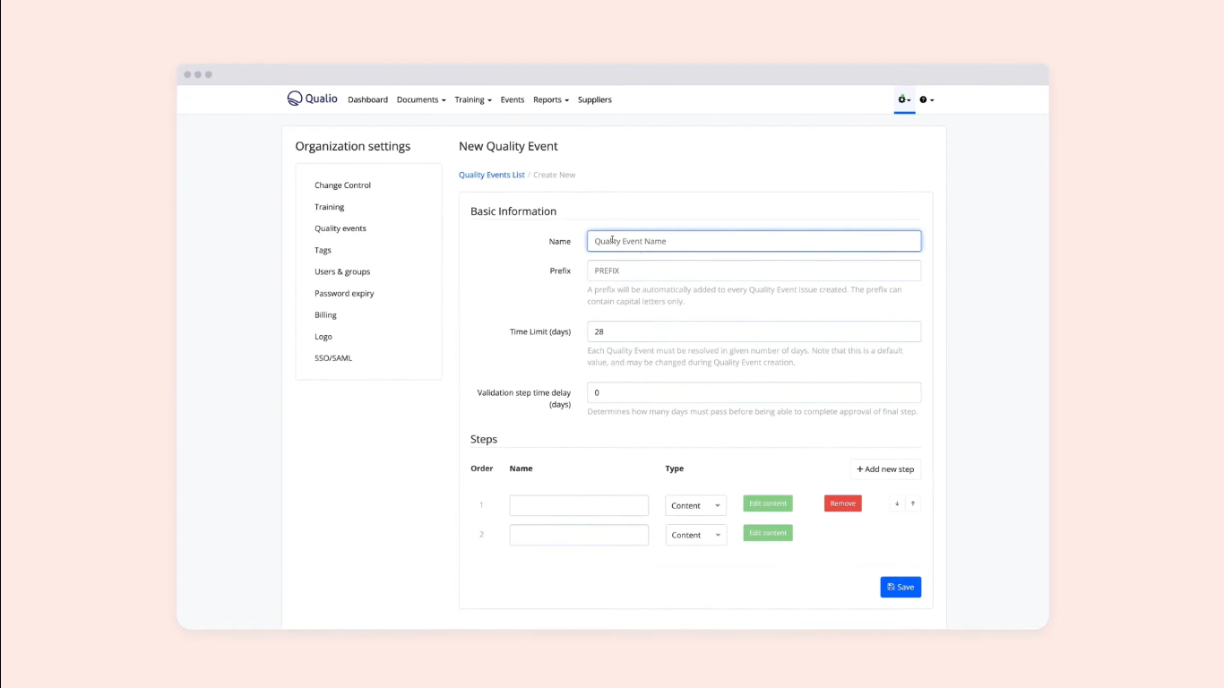Click the Prefix input field
Image resolution: width=1224 pixels, height=688 pixels.
754,271
